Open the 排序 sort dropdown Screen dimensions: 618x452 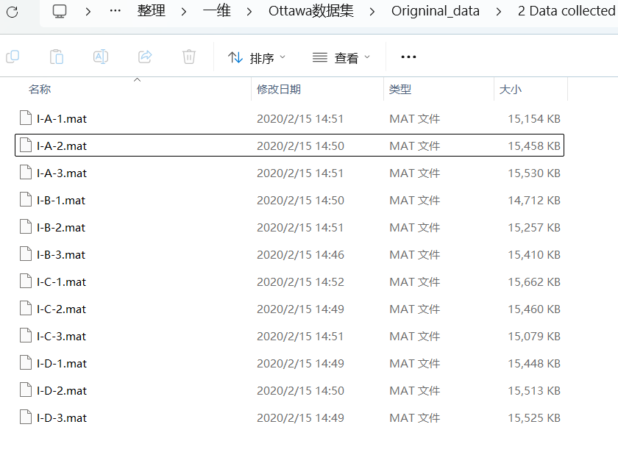click(x=256, y=58)
